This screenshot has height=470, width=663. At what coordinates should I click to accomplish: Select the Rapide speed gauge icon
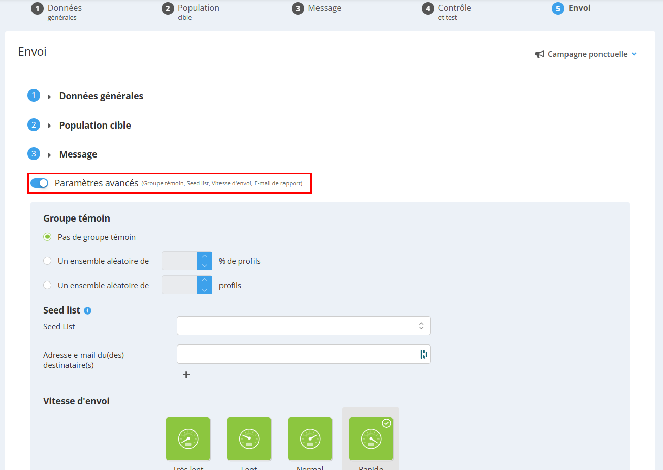[371, 438]
